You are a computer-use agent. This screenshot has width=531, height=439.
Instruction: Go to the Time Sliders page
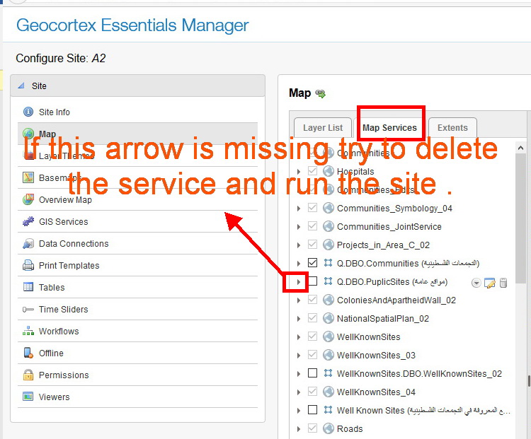[137, 309]
